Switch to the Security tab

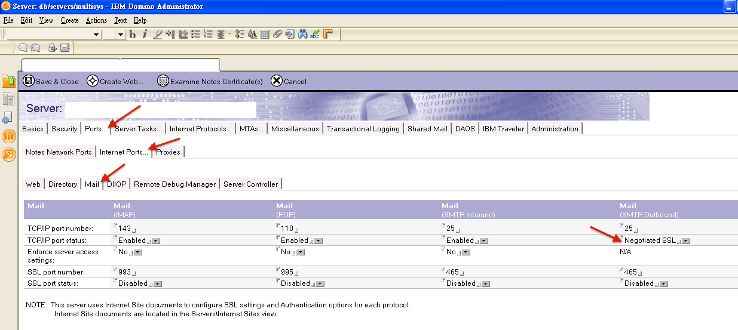point(65,129)
